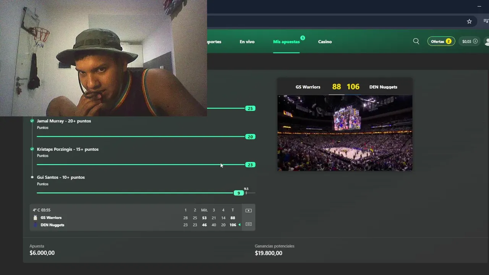The image size is (489, 275).
Task: Click Nuggets third quarter score 40
Action: click(214, 225)
